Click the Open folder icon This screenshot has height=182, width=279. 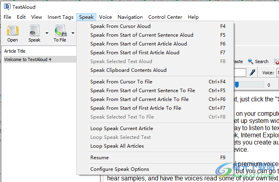pos(13,31)
